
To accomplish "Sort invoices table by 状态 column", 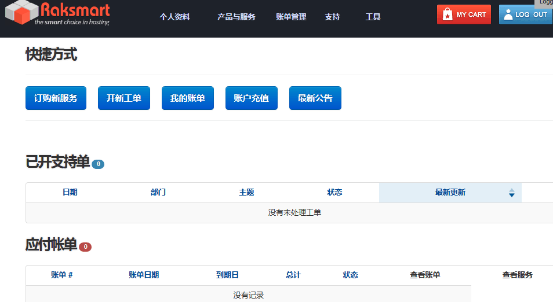I will click(350, 275).
